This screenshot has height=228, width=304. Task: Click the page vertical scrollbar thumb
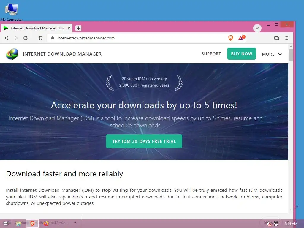(x=291, y=55)
